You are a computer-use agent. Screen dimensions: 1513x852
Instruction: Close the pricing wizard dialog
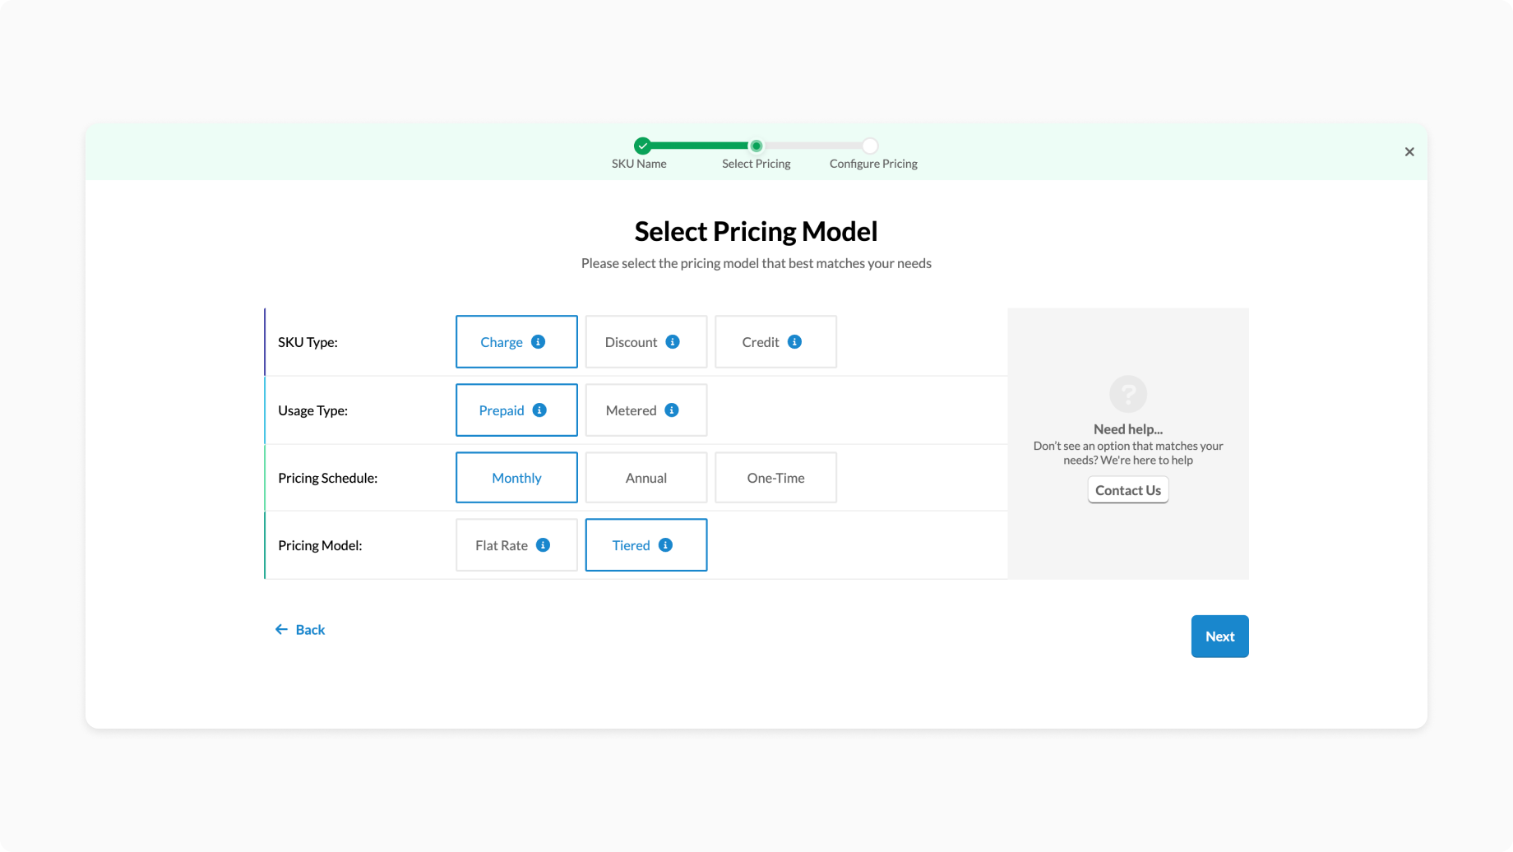point(1409,152)
